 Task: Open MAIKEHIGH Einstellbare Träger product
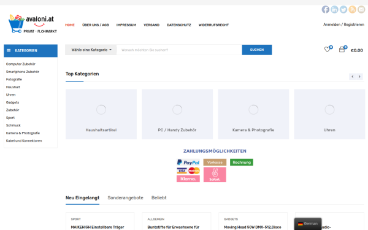click(98, 227)
